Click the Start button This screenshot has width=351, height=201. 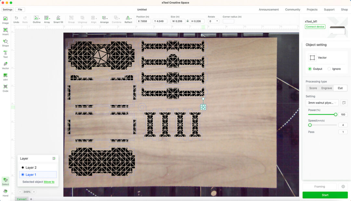click(325, 195)
